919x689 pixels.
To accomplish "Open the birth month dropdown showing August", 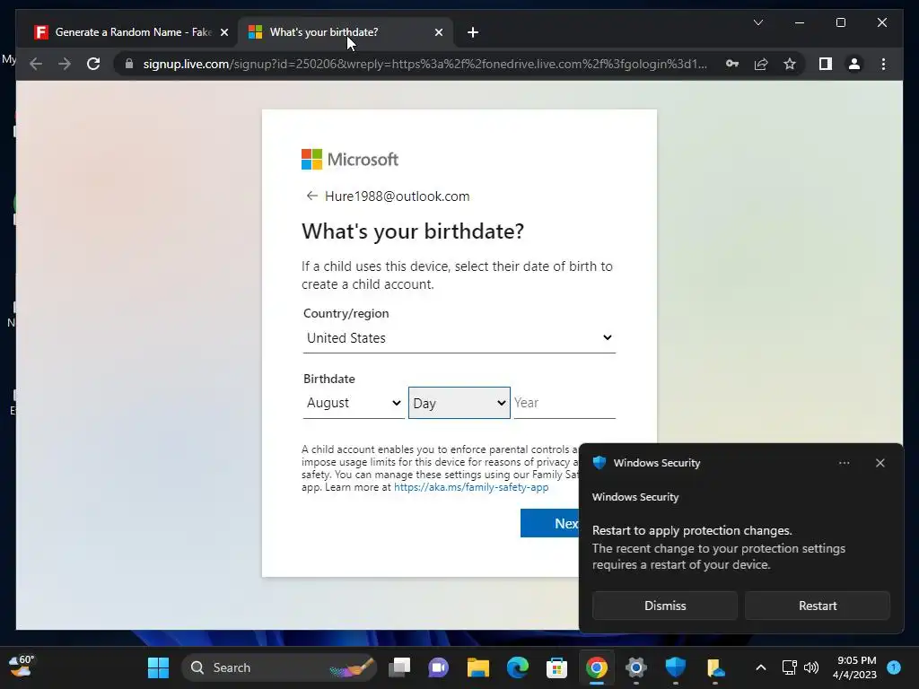I will pyautogui.click(x=354, y=403).
